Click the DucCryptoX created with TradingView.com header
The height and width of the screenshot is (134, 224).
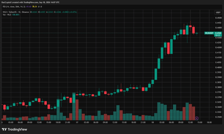30,2
